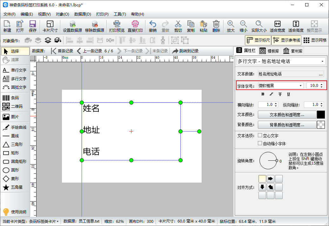The width and height of the screenshot is (329, 226).
Task: Click the black text color swatch
Action: [321, 115]
